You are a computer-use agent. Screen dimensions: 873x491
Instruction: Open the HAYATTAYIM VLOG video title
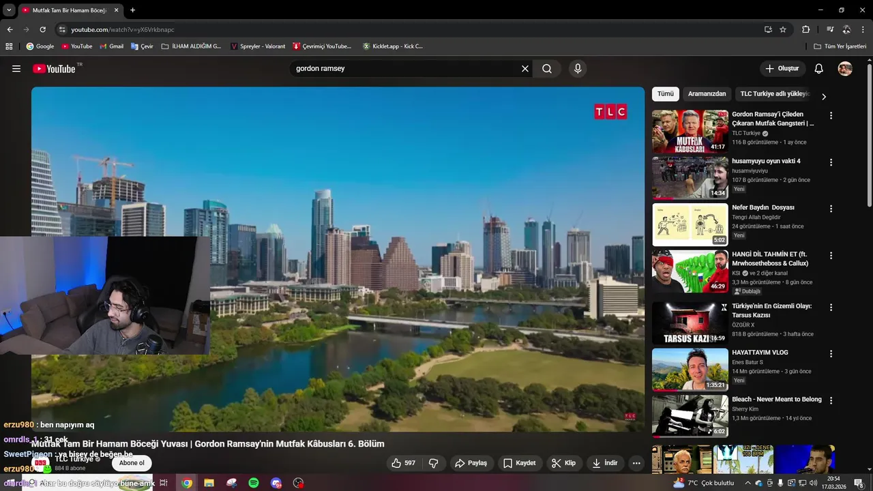click(760, 353)
